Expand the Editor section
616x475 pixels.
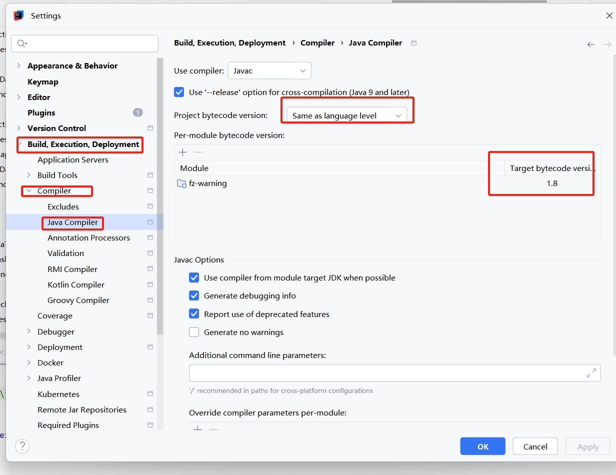pyautogui.click(x=19, y=97)
